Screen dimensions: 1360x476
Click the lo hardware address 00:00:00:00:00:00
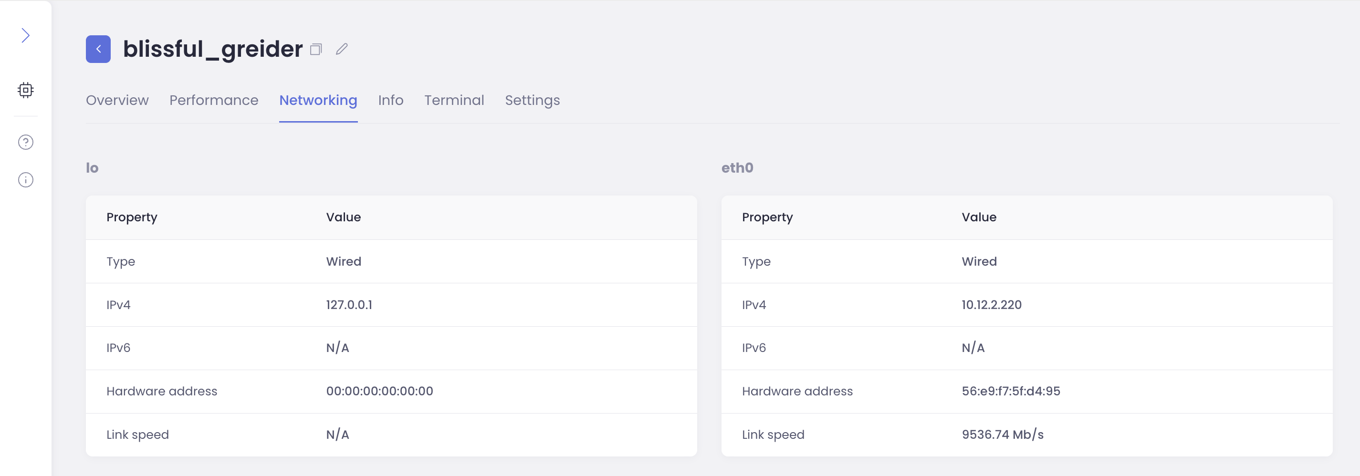379,391
